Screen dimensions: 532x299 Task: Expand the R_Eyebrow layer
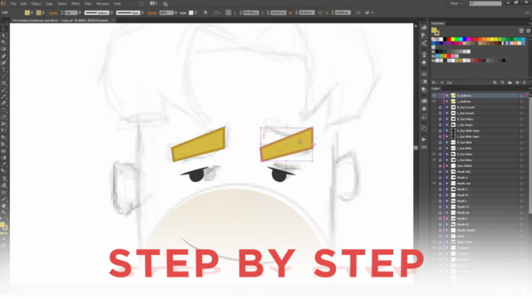447,96
